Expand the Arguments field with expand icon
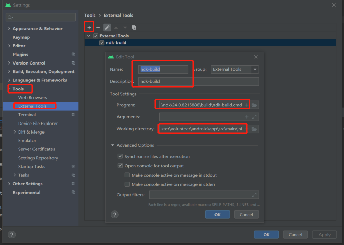The width and height of the screenshot is (344, 245). click(x=255, y=117)
